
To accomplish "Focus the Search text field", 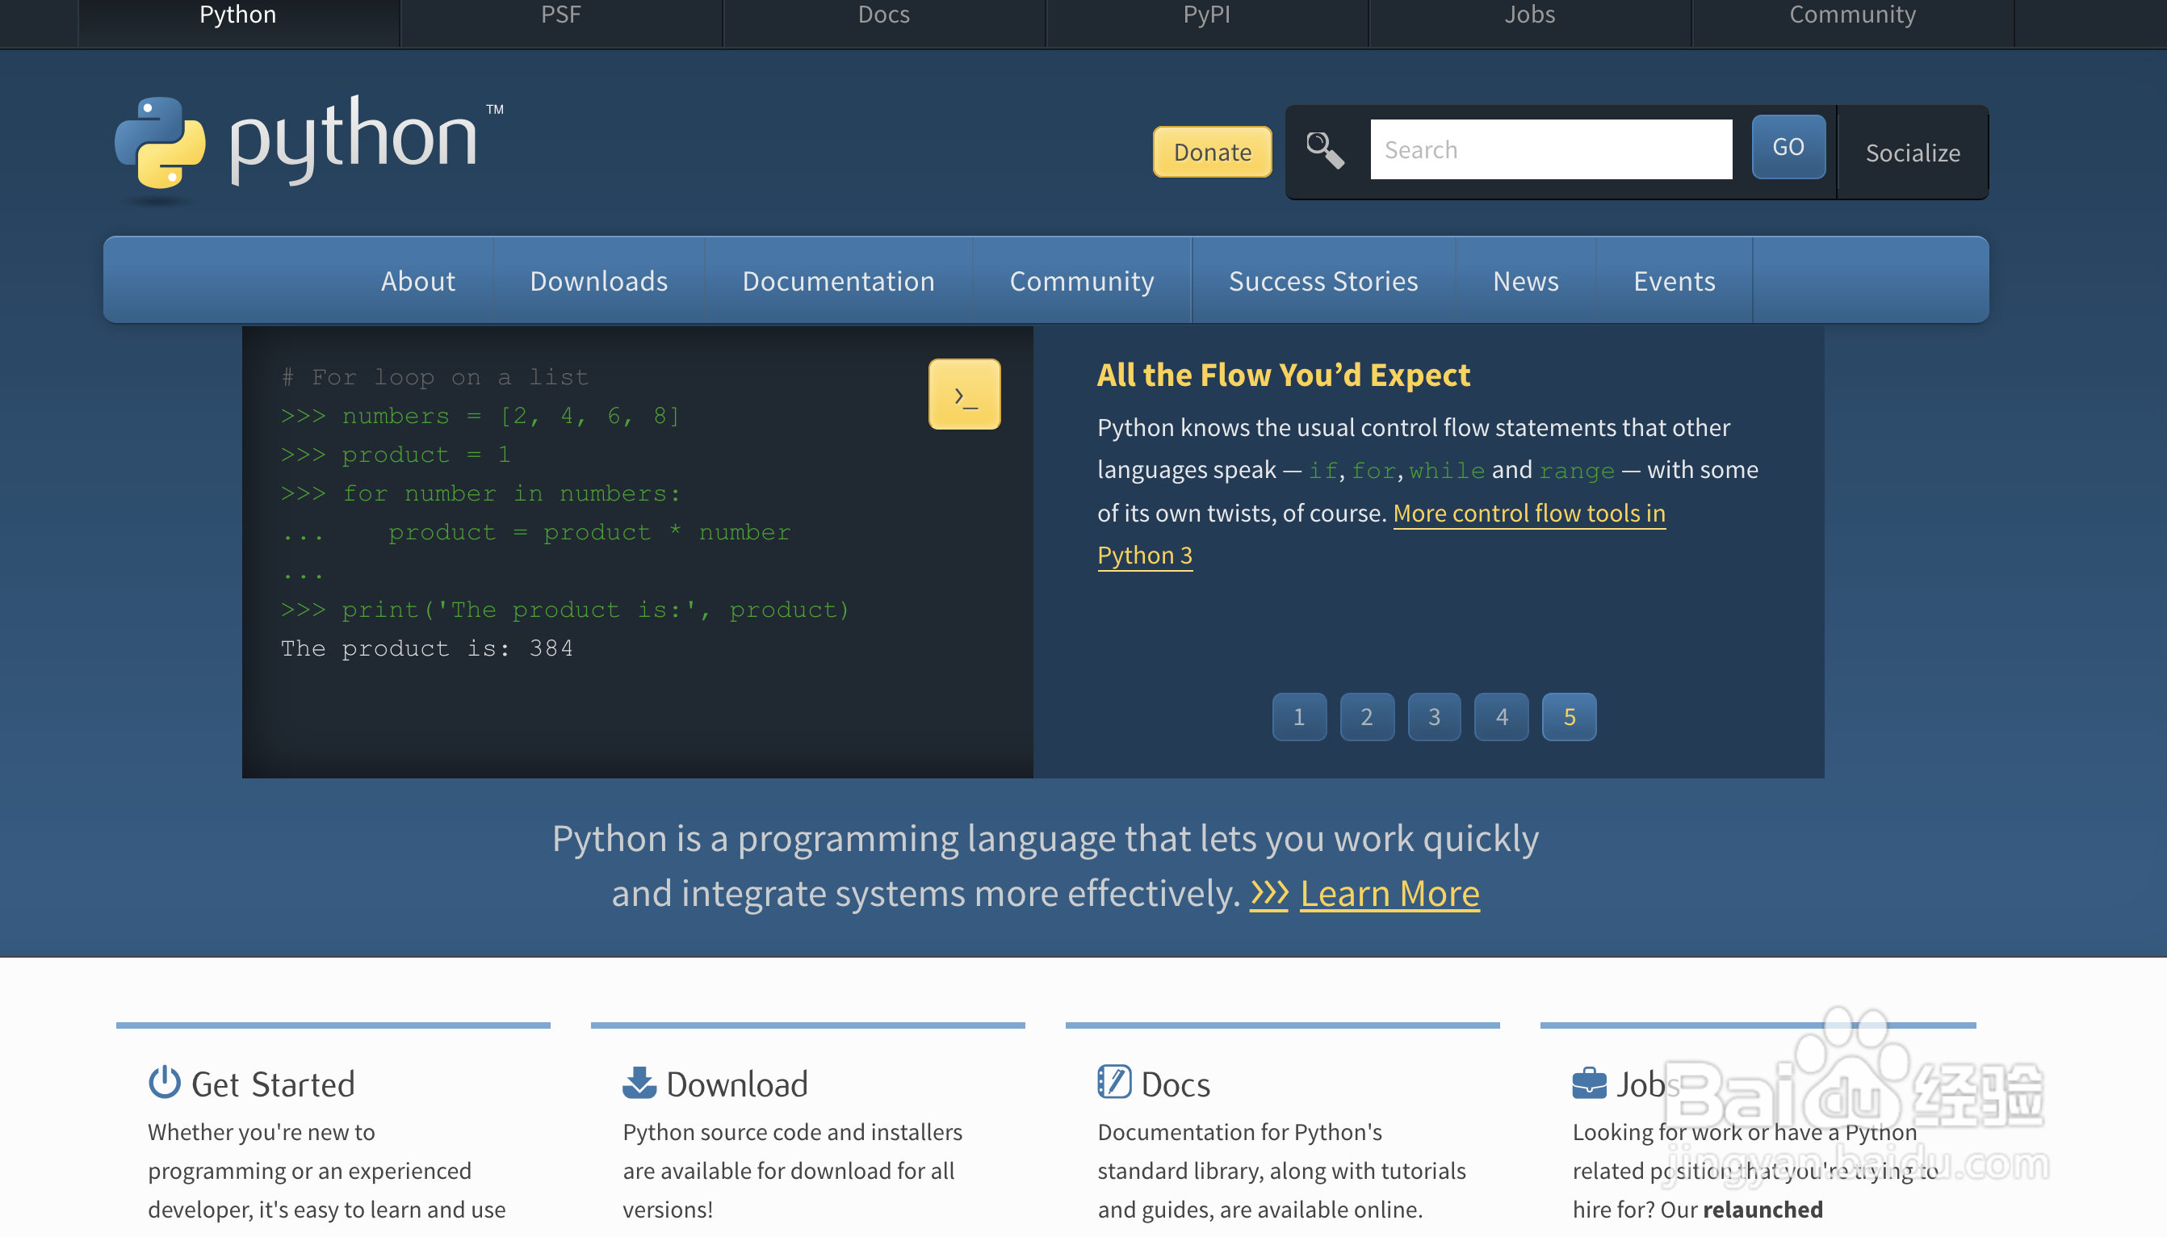I will click(1550, 149).
